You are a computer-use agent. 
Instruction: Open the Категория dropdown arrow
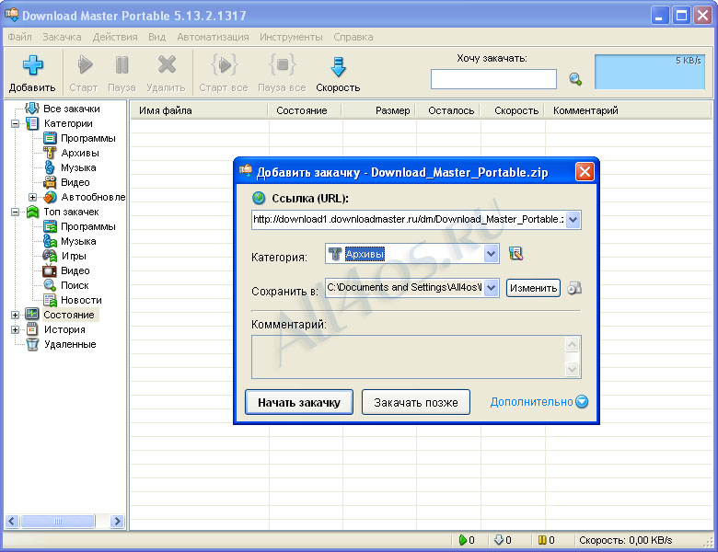pyautogui.click(x=491, y=254)
